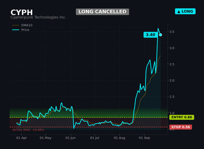Click the 01 Apr date axis label
Screen dimensions: 204x149
tap(22, 138)
